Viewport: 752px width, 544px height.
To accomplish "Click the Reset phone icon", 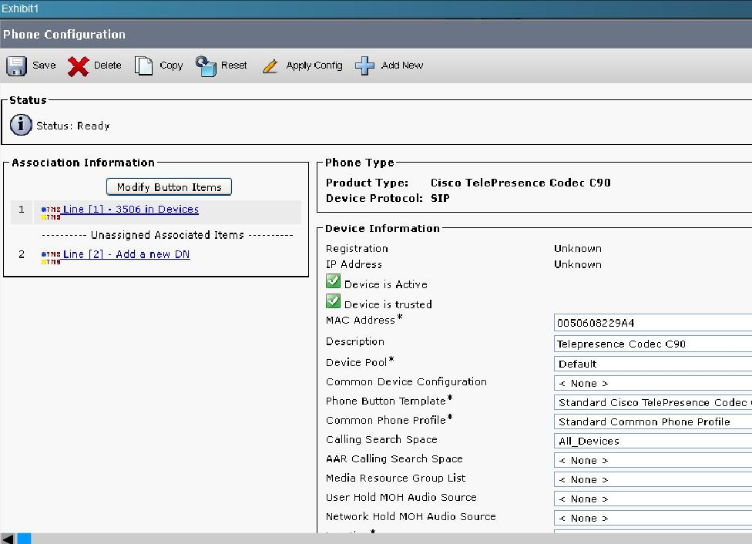I will tap(206, 65).
